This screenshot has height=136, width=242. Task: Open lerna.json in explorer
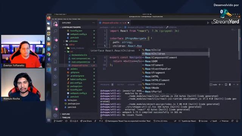click(72, 100)
